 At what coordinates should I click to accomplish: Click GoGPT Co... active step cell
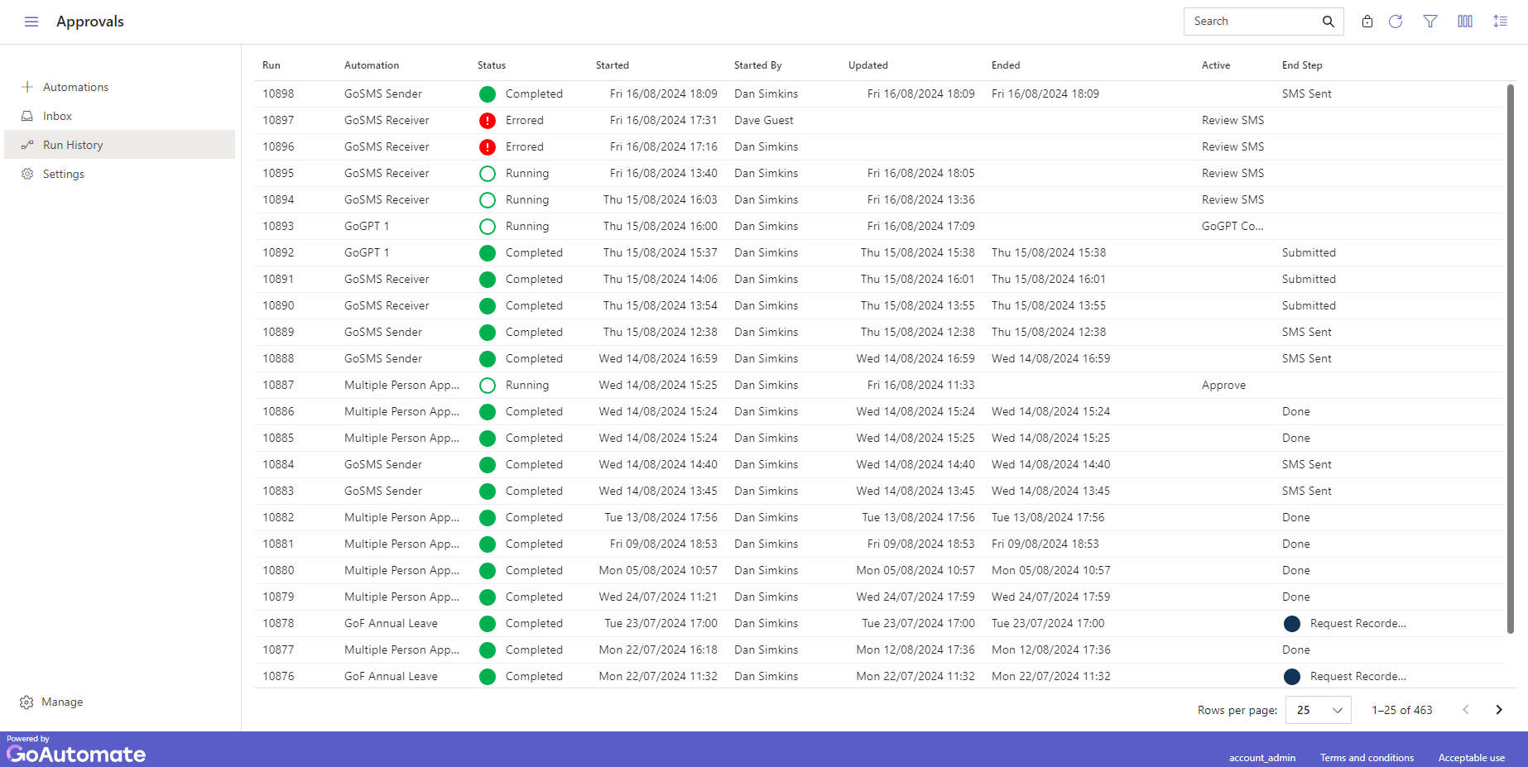[x=1232, y=227]
